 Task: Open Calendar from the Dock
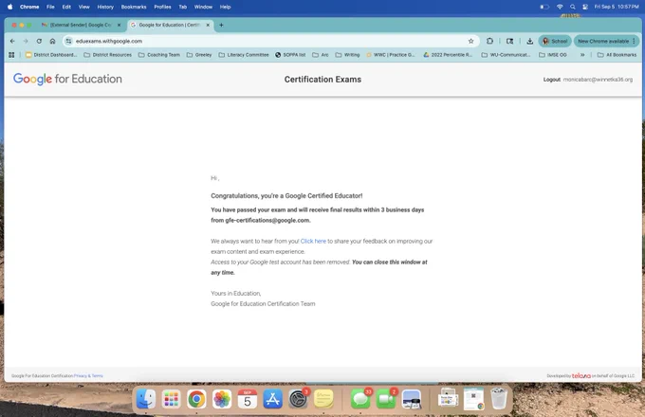coord(248,399)
